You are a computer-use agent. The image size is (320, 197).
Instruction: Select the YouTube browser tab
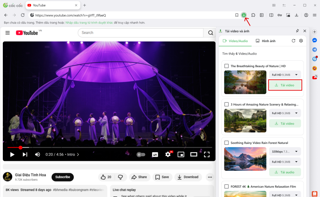52,5
